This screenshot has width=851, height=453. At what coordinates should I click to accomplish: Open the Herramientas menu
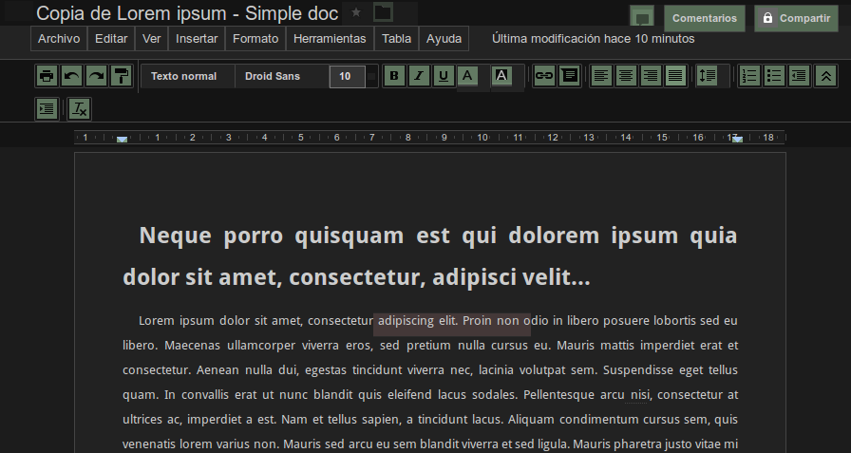(x=330, y=39)
